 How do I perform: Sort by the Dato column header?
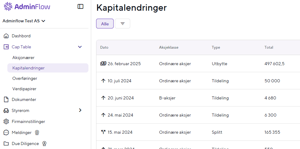coord(104,47)
